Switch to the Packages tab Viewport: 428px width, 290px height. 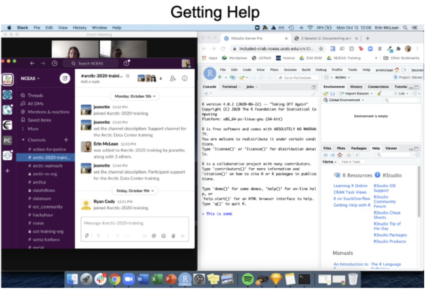pyautogui.click(x=359, y=149)
